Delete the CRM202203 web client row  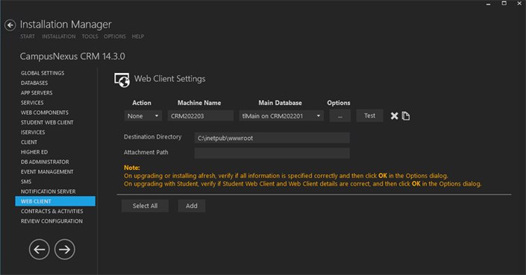tap(394, 116)
